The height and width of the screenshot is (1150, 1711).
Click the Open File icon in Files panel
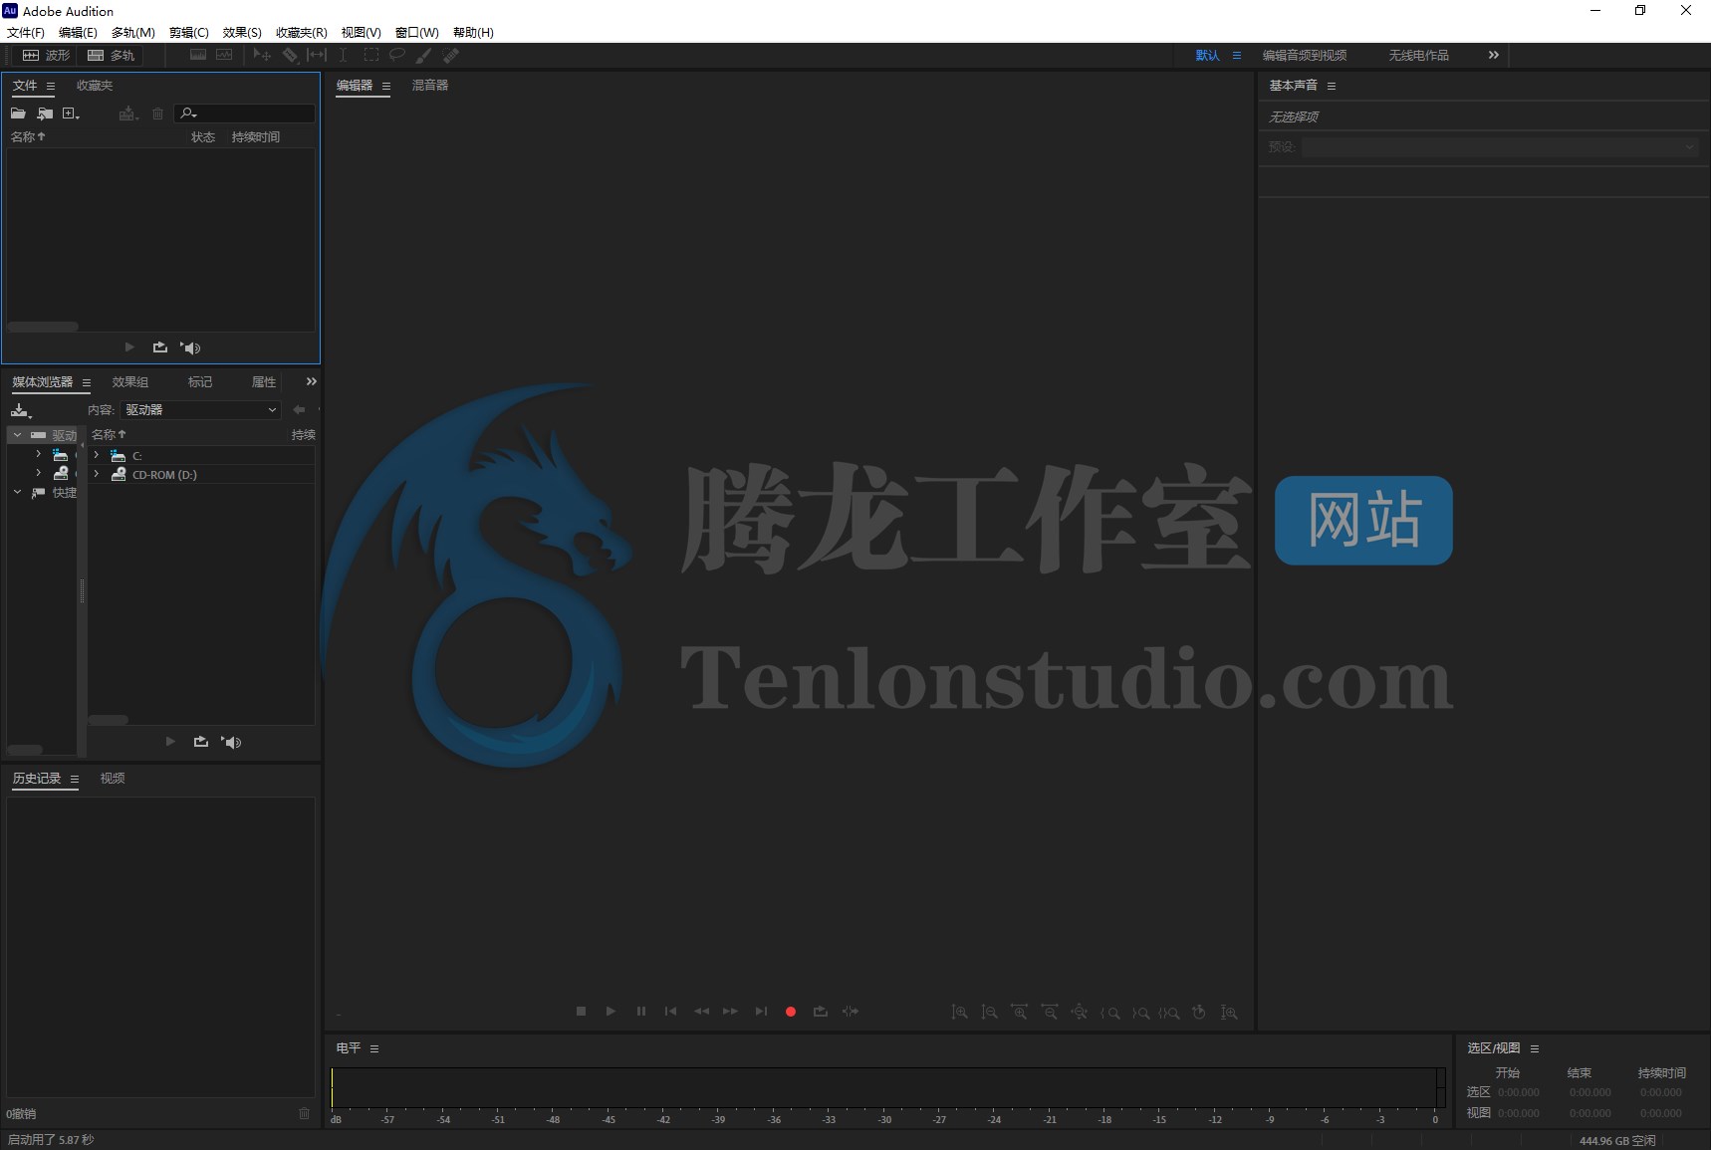click(18, 114)
